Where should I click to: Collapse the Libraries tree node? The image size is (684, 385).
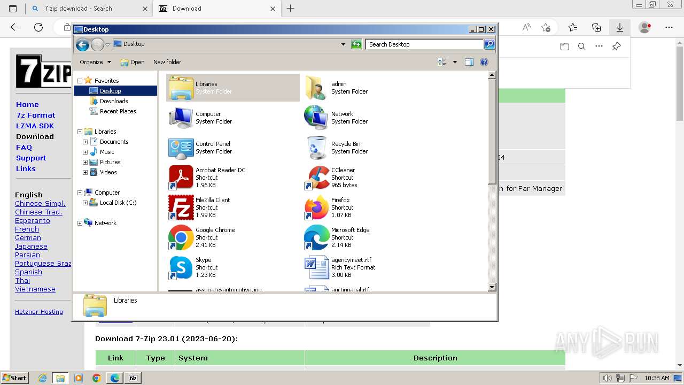click(x=80, y=132)
